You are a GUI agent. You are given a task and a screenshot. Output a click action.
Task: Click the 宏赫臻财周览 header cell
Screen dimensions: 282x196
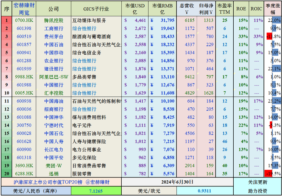coord(24,9)
